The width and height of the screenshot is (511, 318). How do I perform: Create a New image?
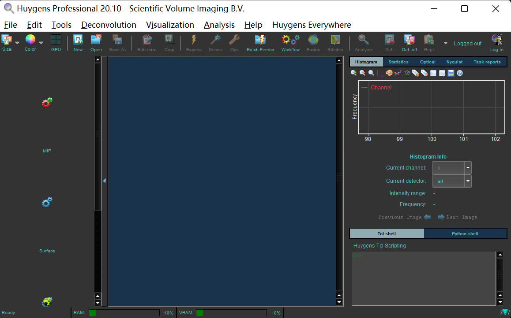[x=78, y=40]
